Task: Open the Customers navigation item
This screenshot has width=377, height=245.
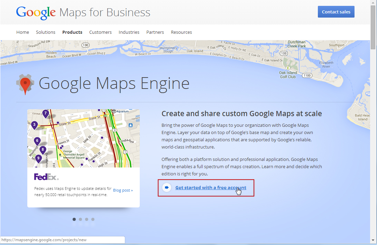Action: tap(100, 32)
